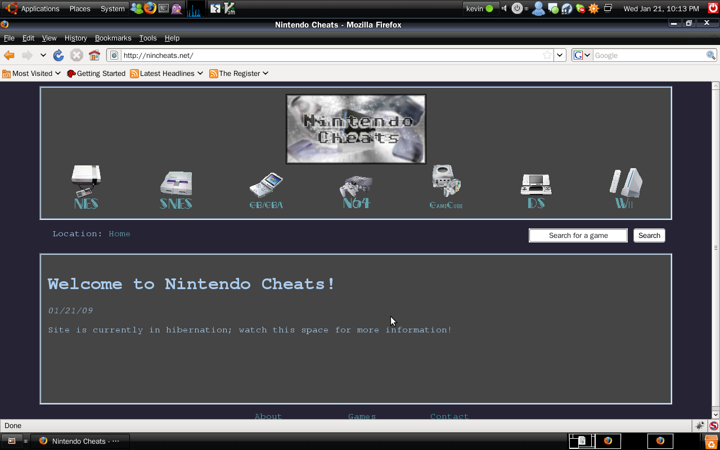Open the Firebug bug icon in status bar
This screenshot has width=720, height=450.
pyautogui.click(x=700, y=426)
